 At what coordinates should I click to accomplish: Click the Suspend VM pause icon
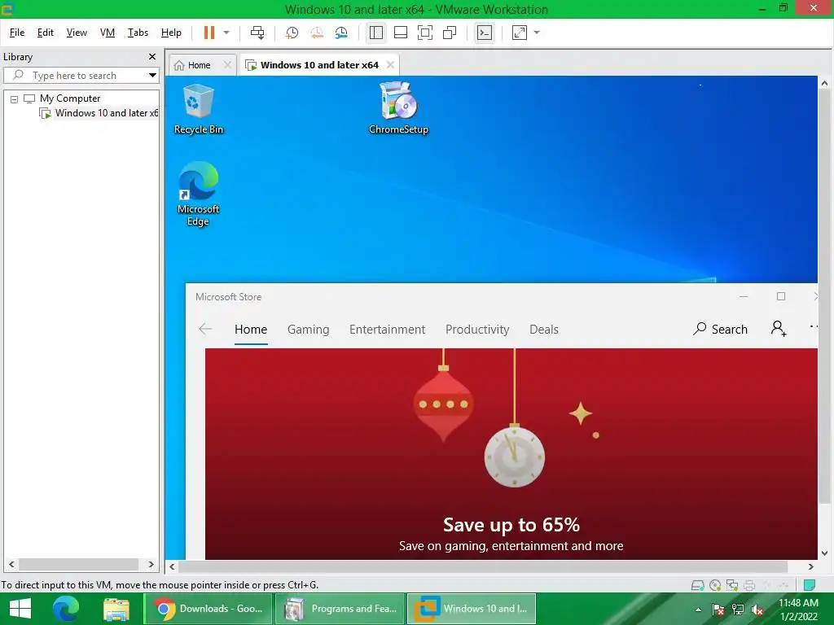coord(209,33)
